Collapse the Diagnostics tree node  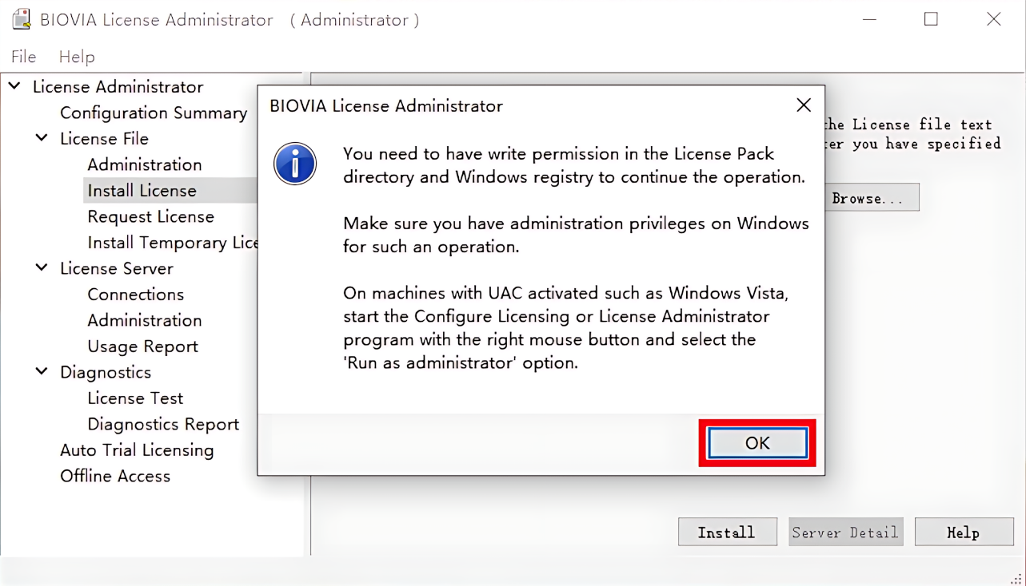[42, 371]
